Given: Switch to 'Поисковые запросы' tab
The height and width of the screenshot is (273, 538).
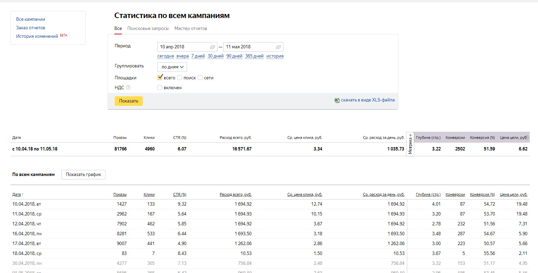Looking at the screenshot, I should 148,28.
